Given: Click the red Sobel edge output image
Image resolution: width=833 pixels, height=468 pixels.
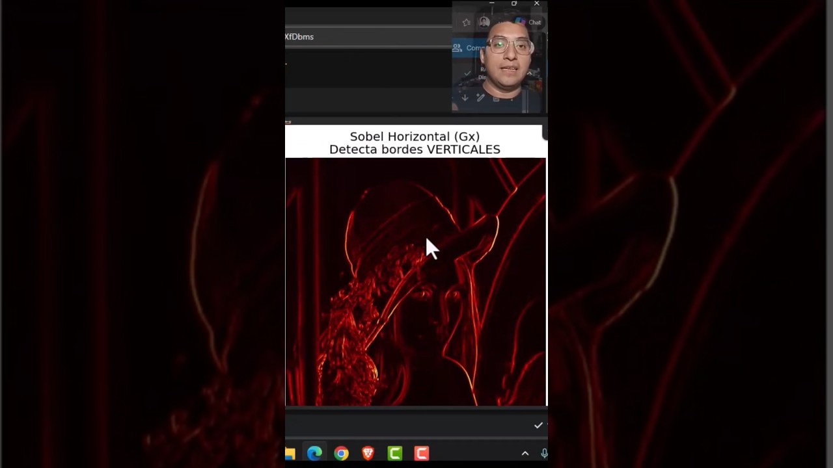Looking at the screenshot, I should click(415, 281).
